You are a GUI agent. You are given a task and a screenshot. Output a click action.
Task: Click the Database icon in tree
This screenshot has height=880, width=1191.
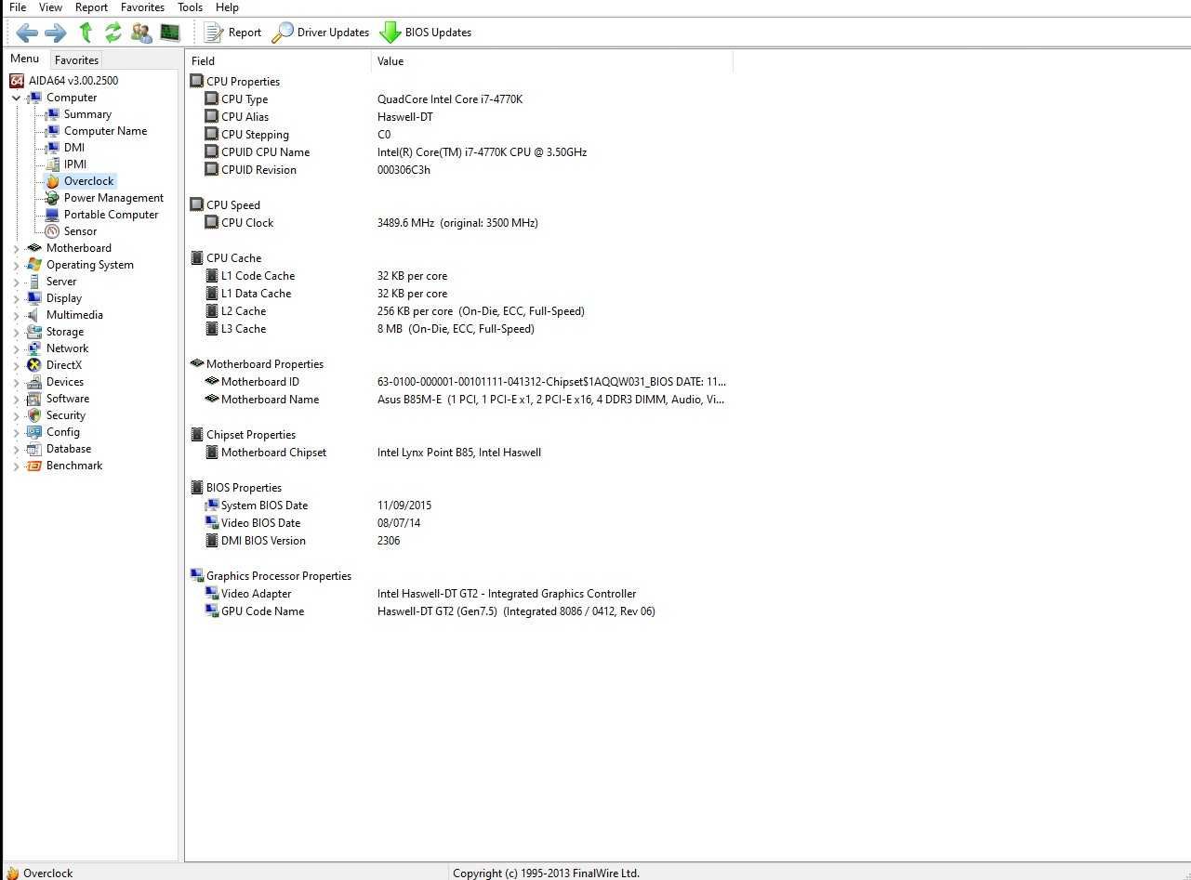click(x=34, y=449)
